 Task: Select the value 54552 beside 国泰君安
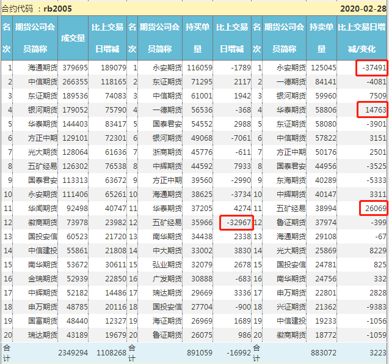pyautogui.click(x=202, y=124)
